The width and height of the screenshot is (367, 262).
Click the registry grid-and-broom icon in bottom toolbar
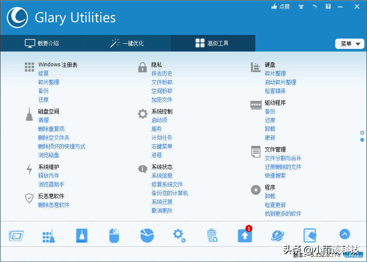48,235
